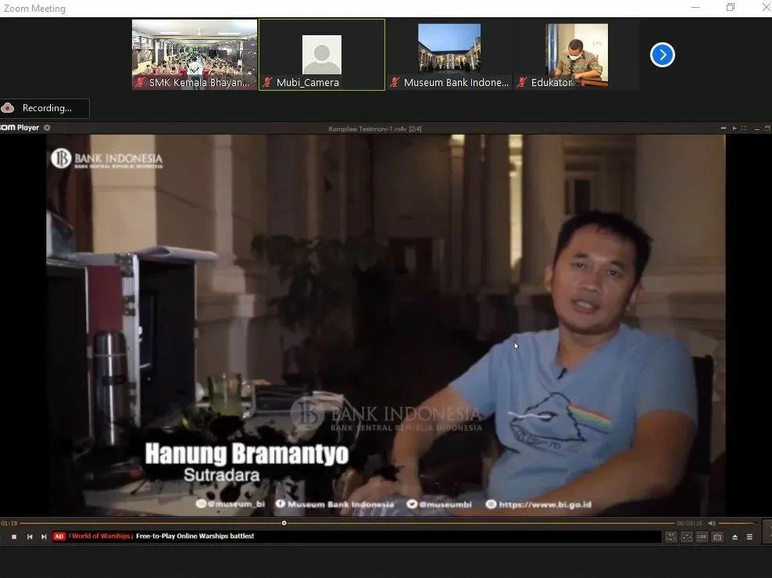The image size is (772, 578).
Task: Seek on the video progress bar
Action: (x=347, y=522)
